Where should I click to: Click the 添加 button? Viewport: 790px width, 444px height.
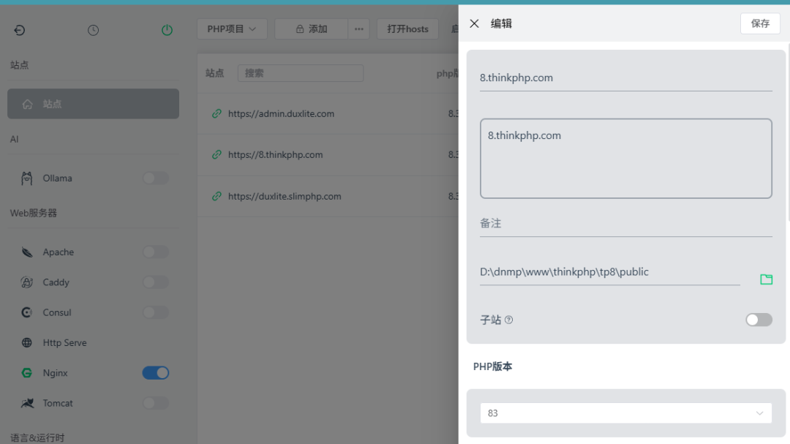pyautogui.click(x=312, y=29)
